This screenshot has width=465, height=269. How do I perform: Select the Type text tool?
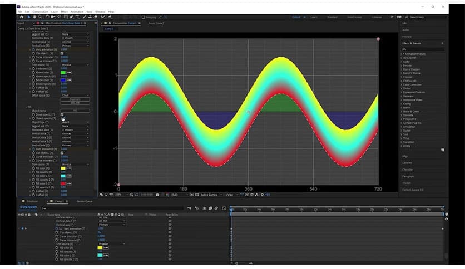(x=77, y=17)
